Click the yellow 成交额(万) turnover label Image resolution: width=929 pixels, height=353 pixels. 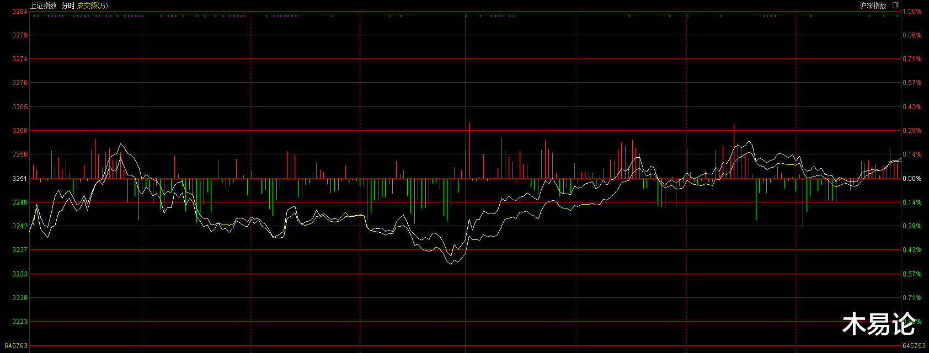pyautogui.click(x=92, y=6)
